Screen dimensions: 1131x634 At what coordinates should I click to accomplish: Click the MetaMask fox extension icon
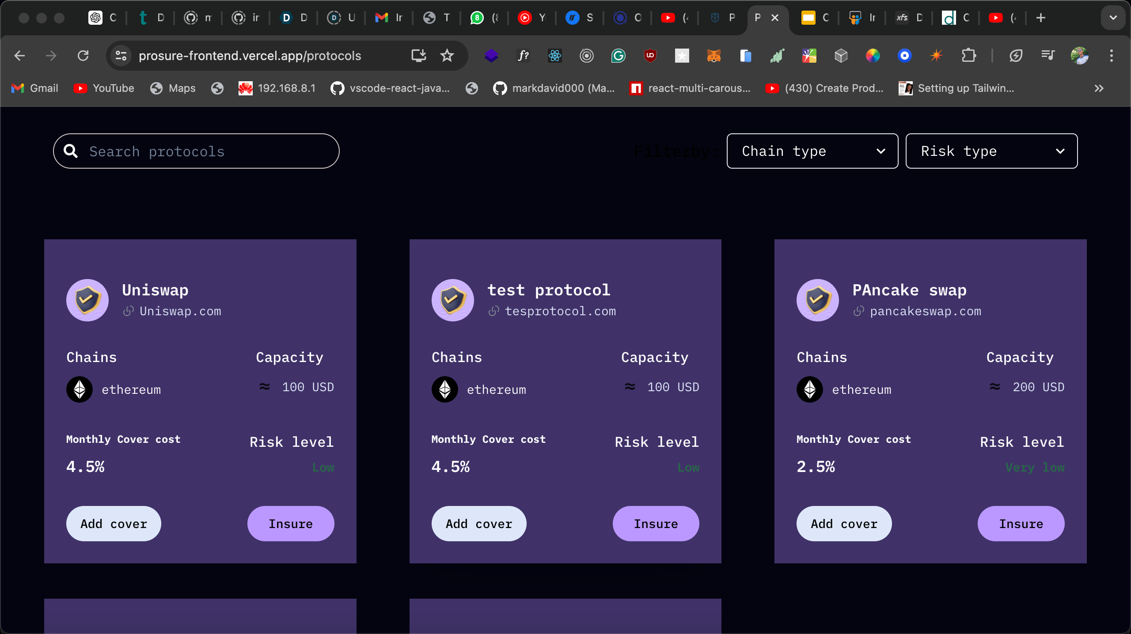point(714,56)
